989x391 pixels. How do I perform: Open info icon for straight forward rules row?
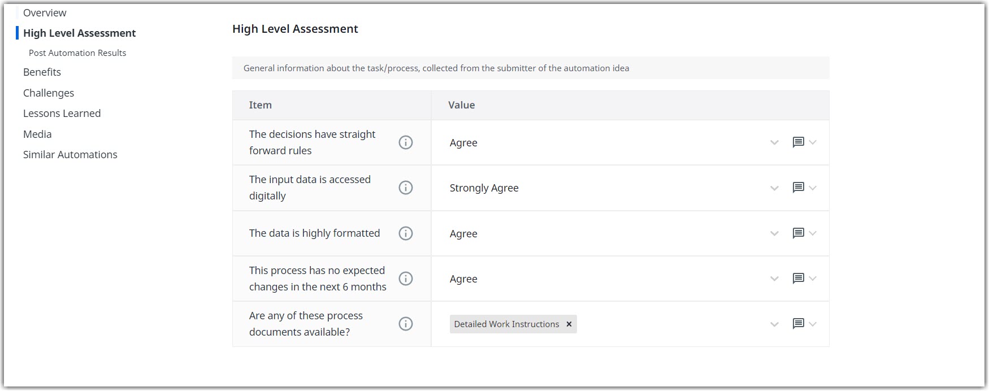(x=406, y=142)
